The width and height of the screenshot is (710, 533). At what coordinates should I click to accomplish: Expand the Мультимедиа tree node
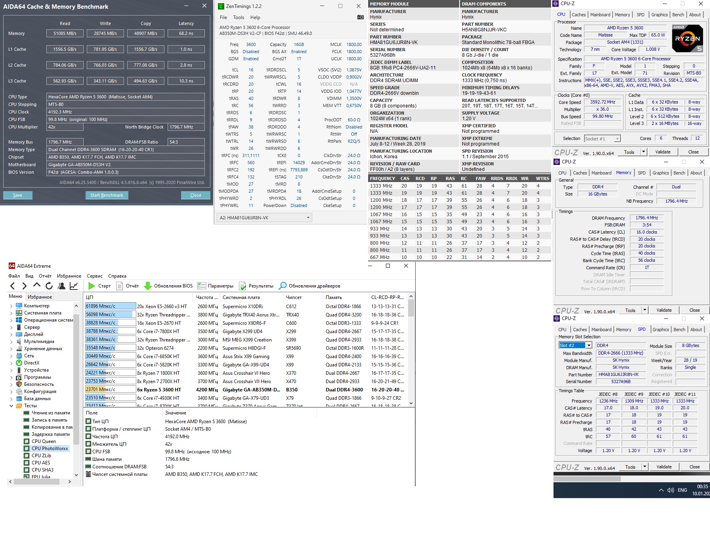click(x=11, y=341)
